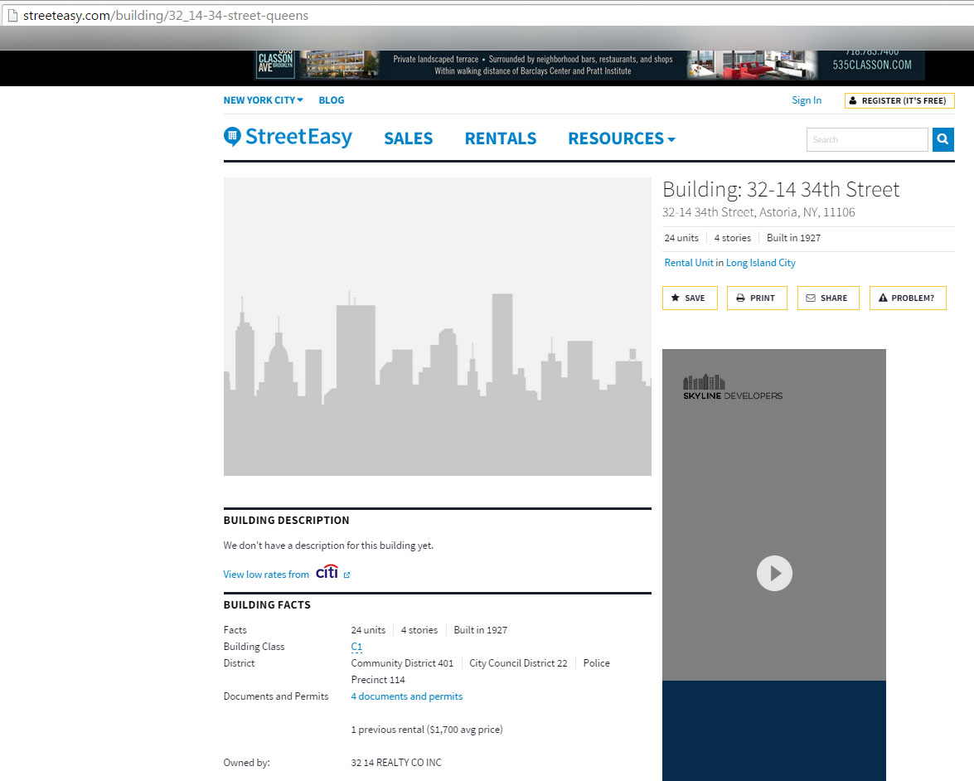Open the Blog link
The image size is (974, 781).
[x=332, y=100]
